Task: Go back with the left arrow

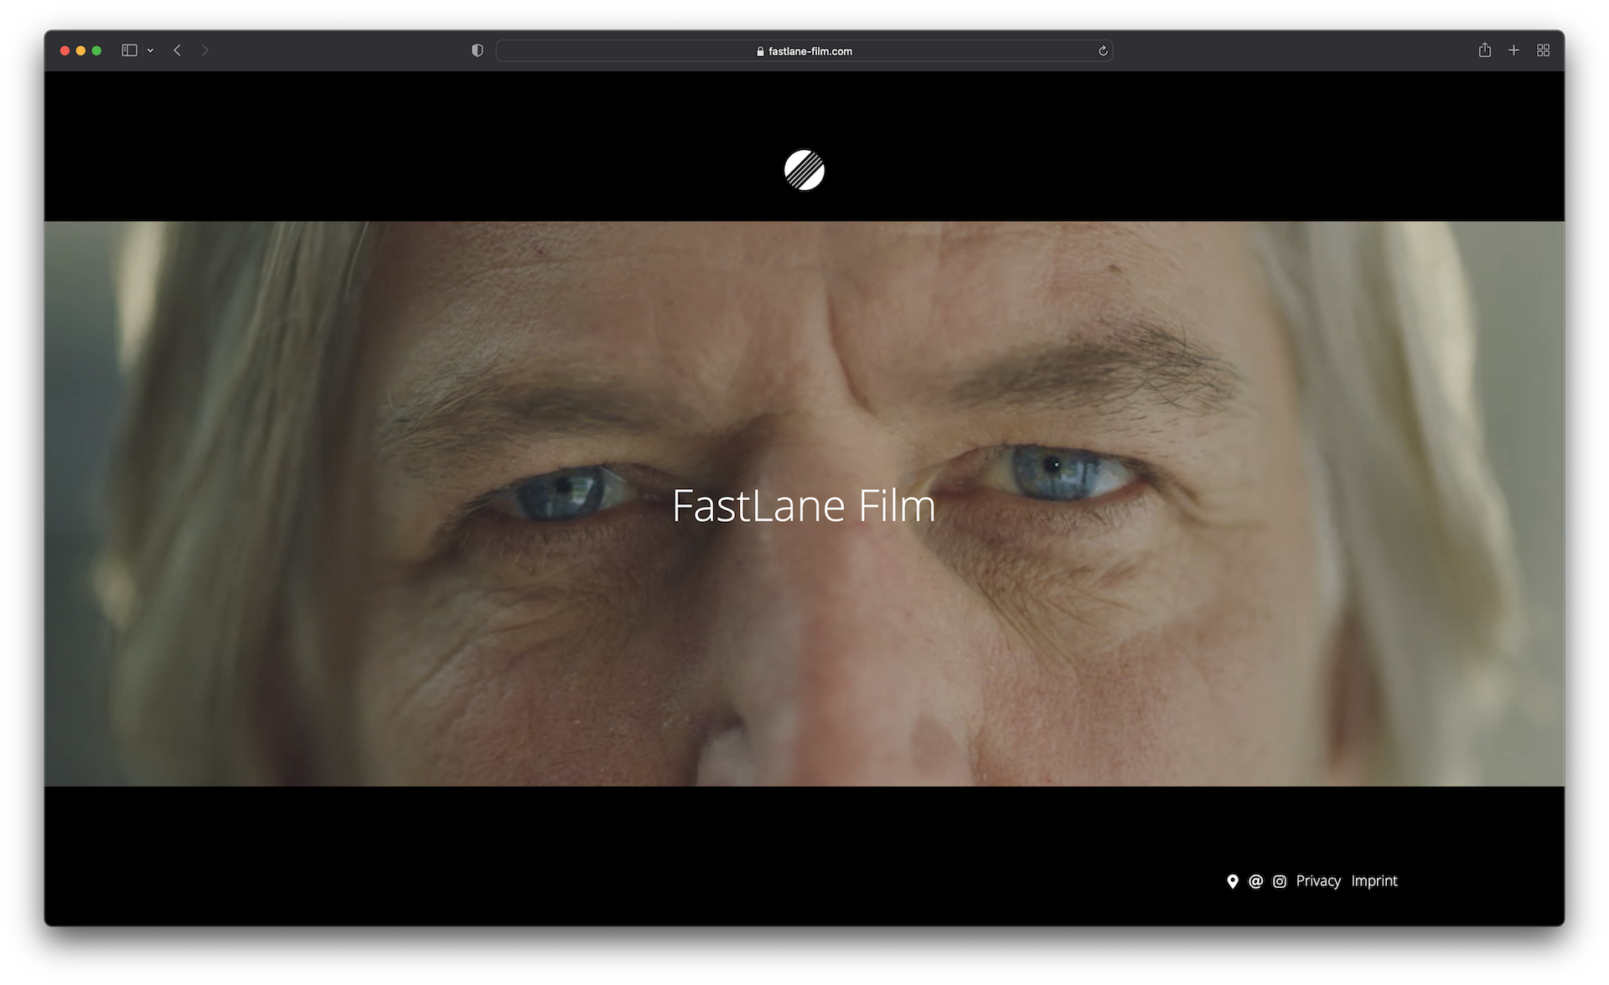Action: 178,50
